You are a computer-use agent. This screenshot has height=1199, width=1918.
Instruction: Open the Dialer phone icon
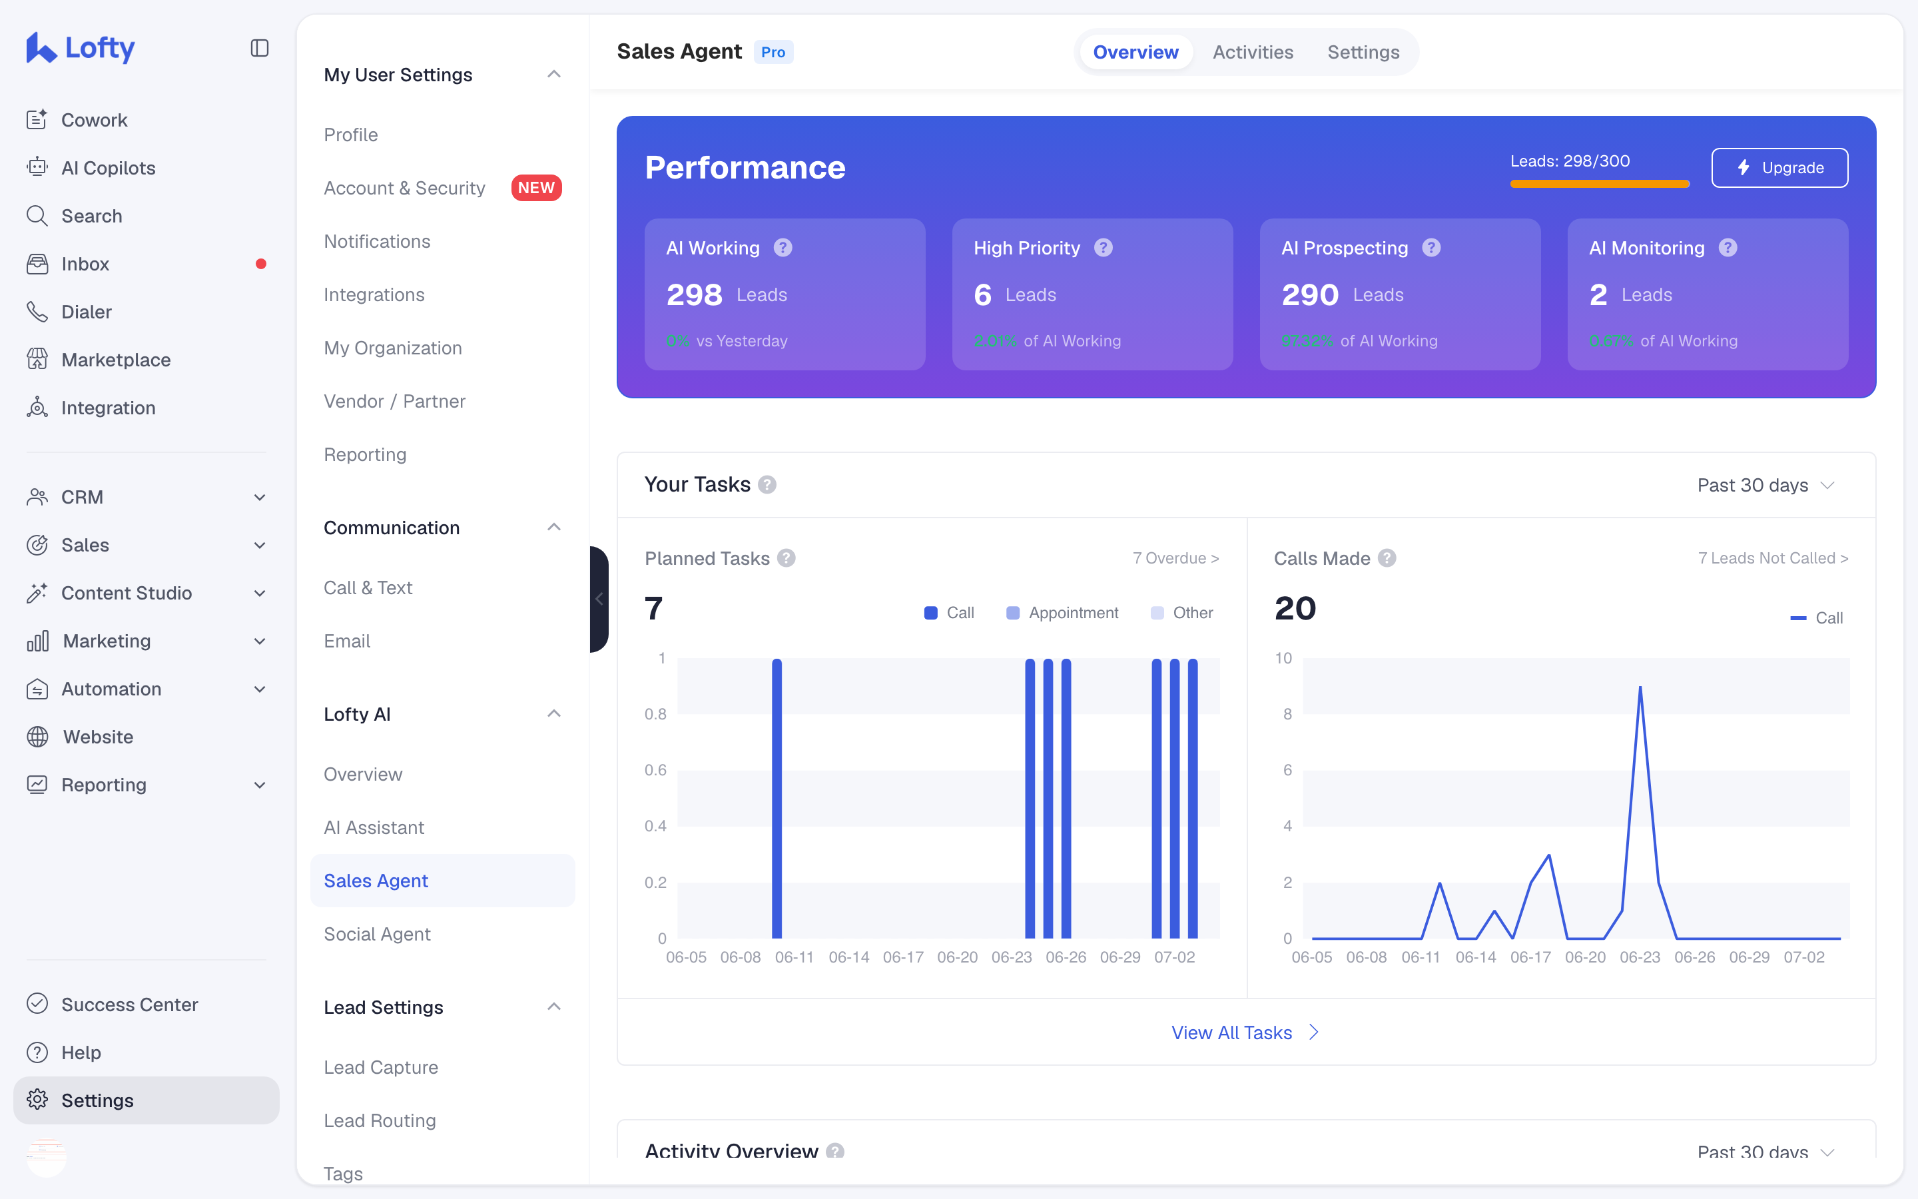click(x=37, y=312)
